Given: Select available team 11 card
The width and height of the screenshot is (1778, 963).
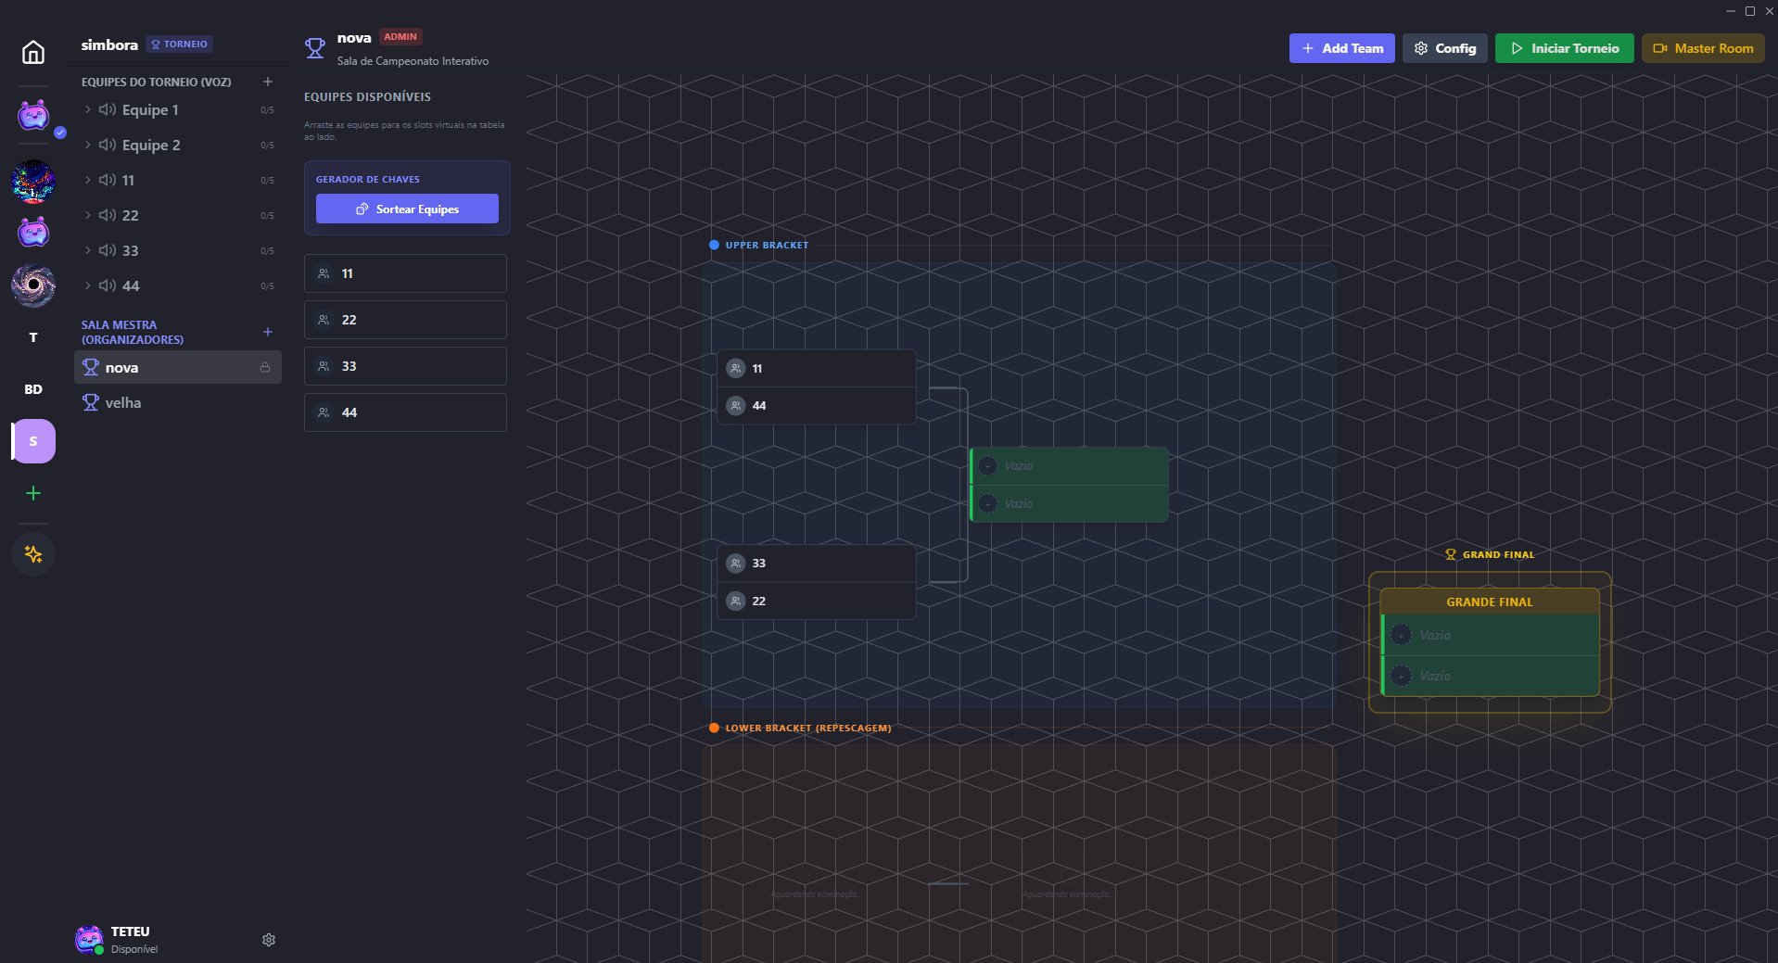Looking at the screenshot, I should pos(405,273).
